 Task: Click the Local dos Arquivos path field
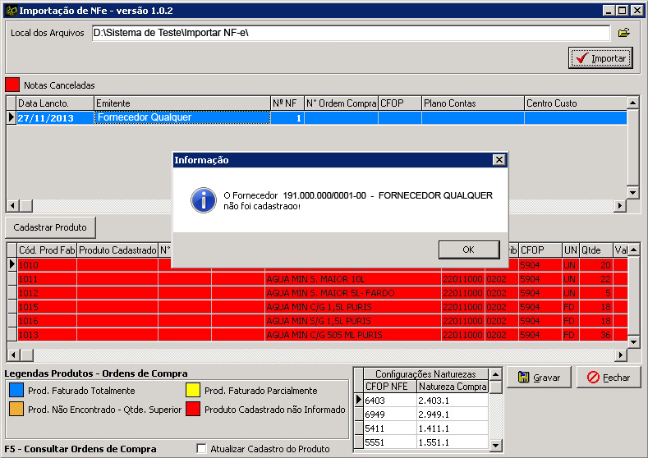pos(350,33)
